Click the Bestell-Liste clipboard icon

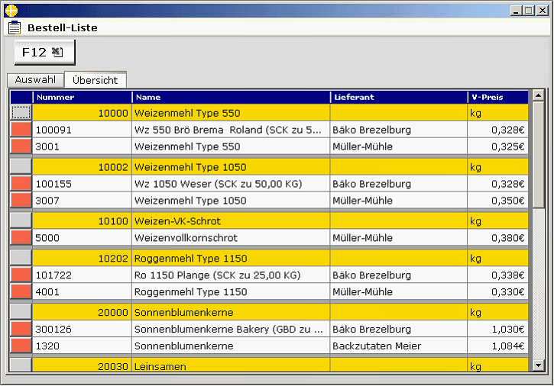(x=15, y=27)
